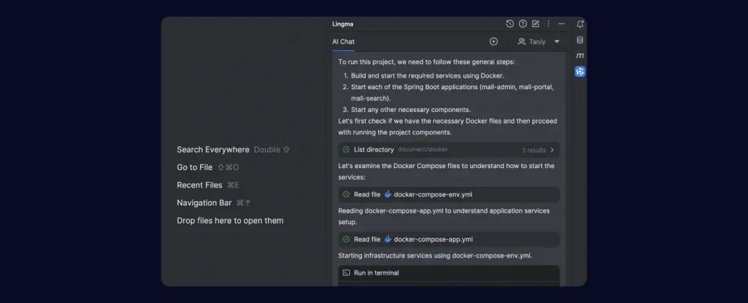Open docker-compose-app.yml from the Read file row
This screenshot has height=303, width=748.
[x=433, y=239]
